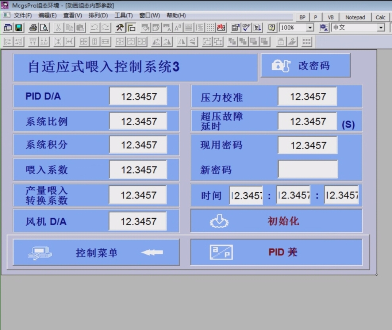392x330 pixels.
Task: Click the 控制菜单 button
Action: point(96,253)
